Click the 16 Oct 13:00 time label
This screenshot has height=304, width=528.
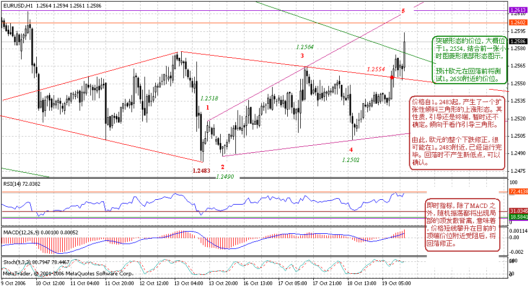pos(258,283)
